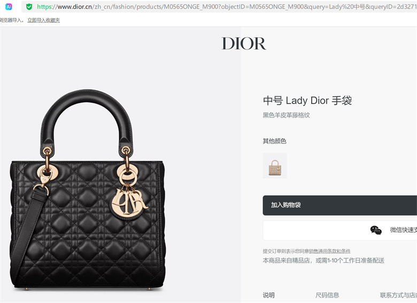Click 立即导入收藏夹 link

pyautogui.click(x=44, y=20)
